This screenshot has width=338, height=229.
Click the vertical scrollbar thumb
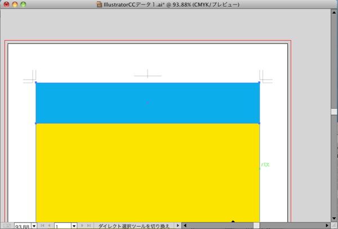(334, 112)
